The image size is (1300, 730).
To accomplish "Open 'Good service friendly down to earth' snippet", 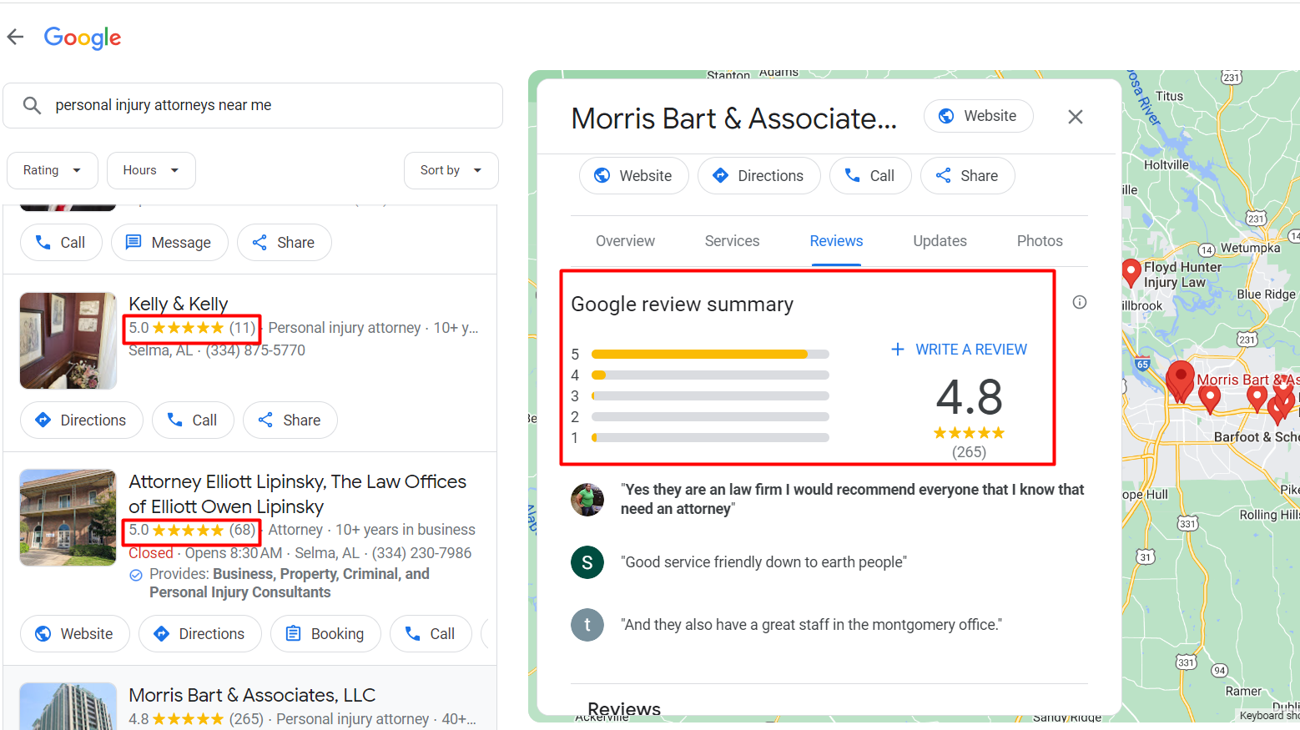I will pos(763,562).
